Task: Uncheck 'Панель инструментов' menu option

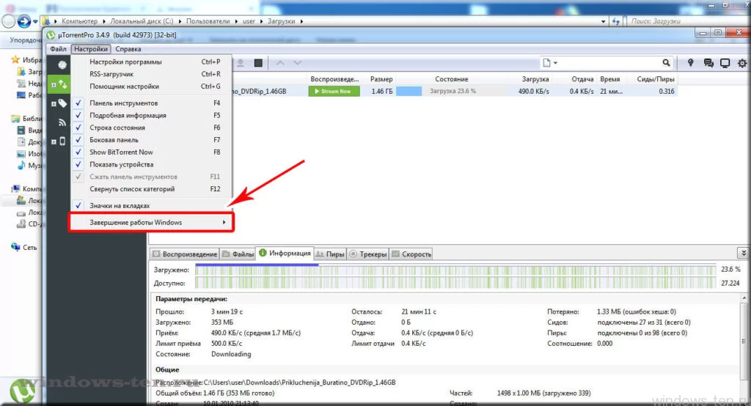Action: coord(123,103)
